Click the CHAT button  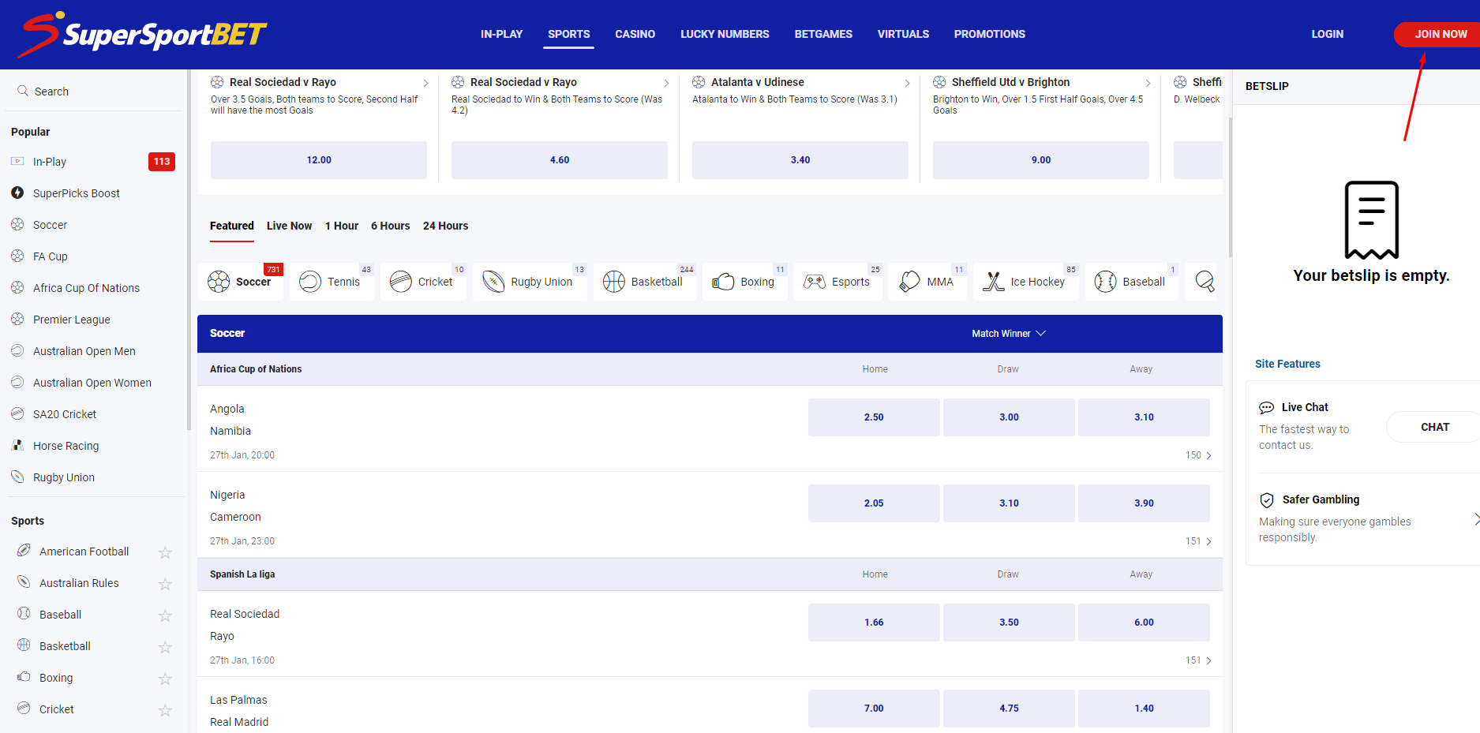(x=1434, y=427)
